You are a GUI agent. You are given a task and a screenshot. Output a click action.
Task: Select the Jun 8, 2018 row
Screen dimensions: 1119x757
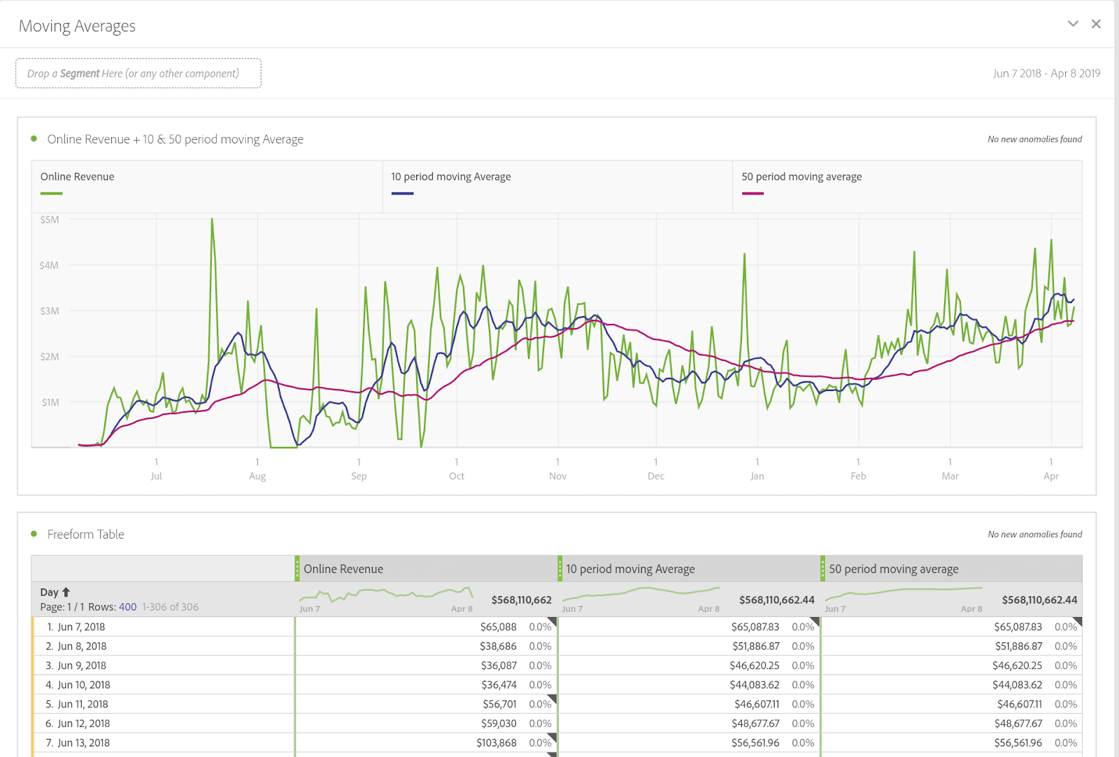point(163,646)
